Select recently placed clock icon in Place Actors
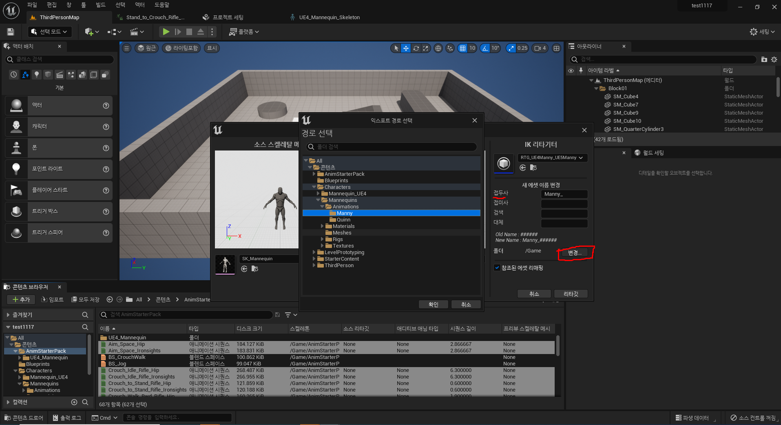Image resolution: width=781 pixels, height=425 pixels. pyautogui.click(x=14, y=75)
